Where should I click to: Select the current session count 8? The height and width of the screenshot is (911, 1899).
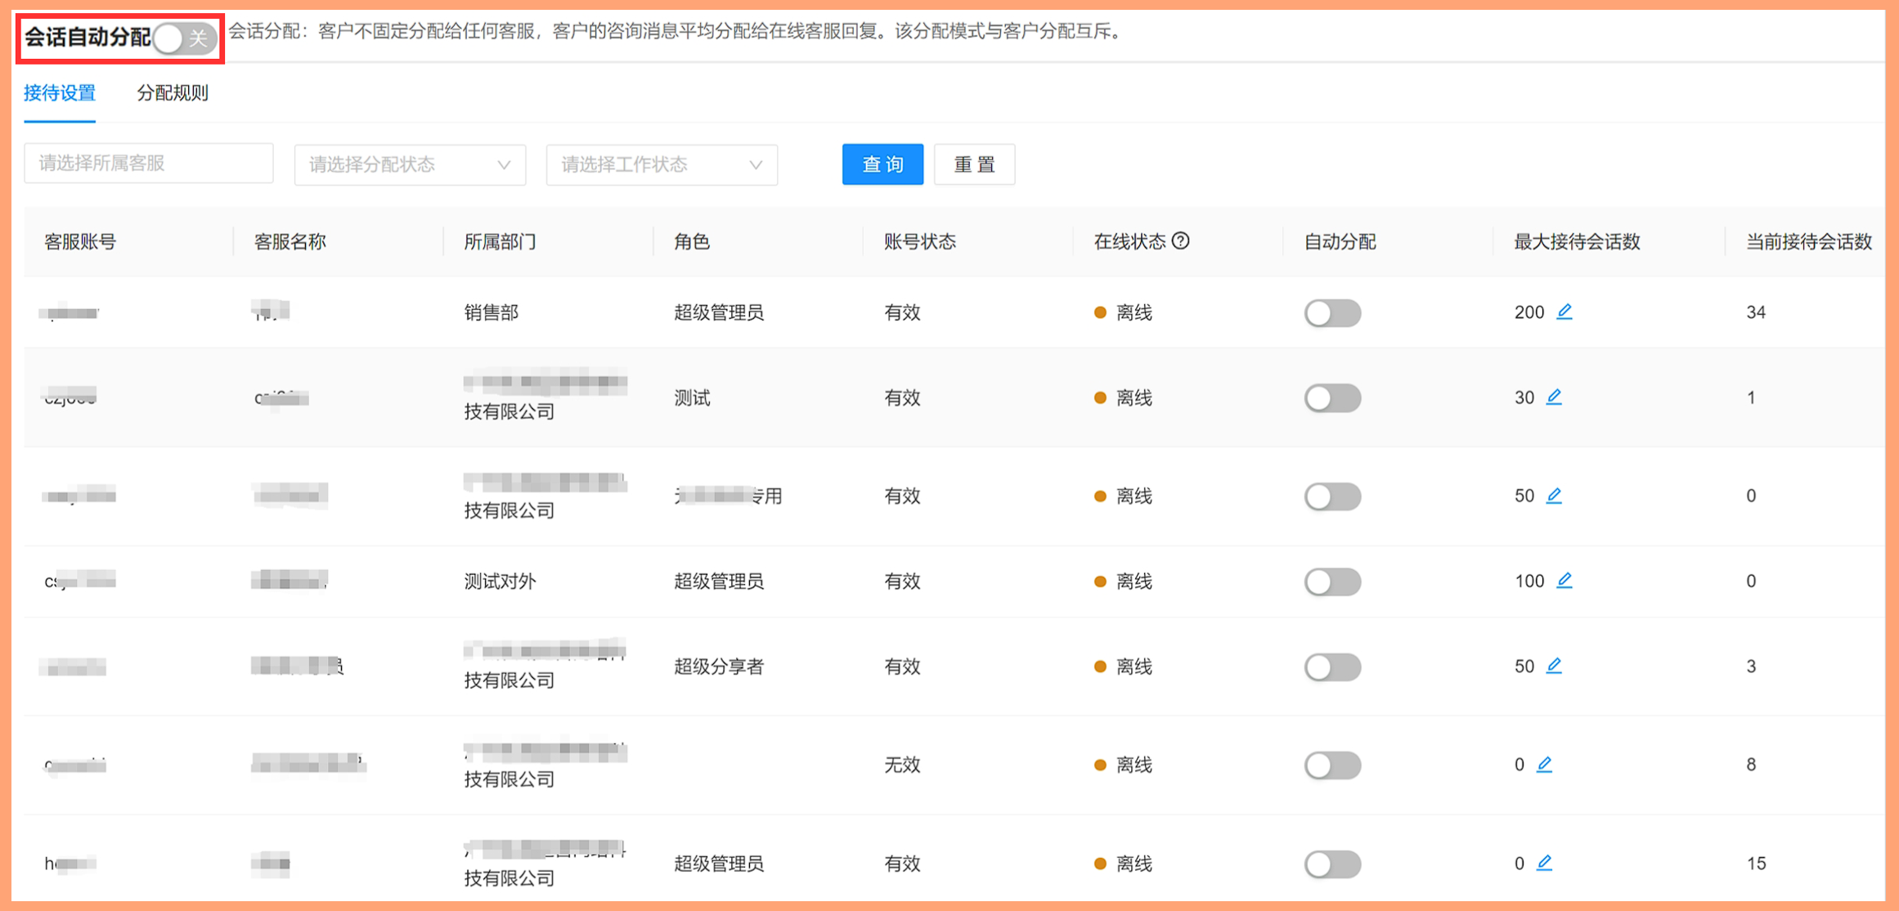1751,765
